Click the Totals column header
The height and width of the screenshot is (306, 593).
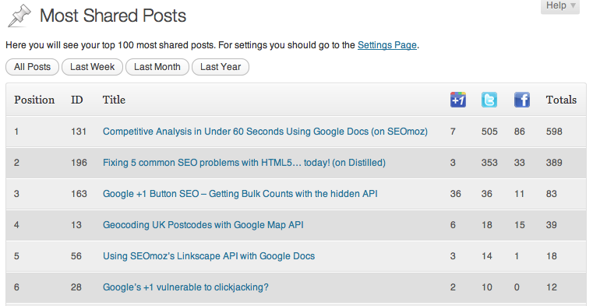561,100
